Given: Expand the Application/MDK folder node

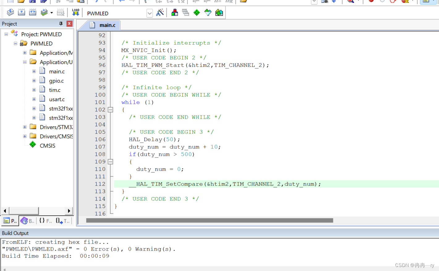Looking at the screenshot, I should point(25,53).
